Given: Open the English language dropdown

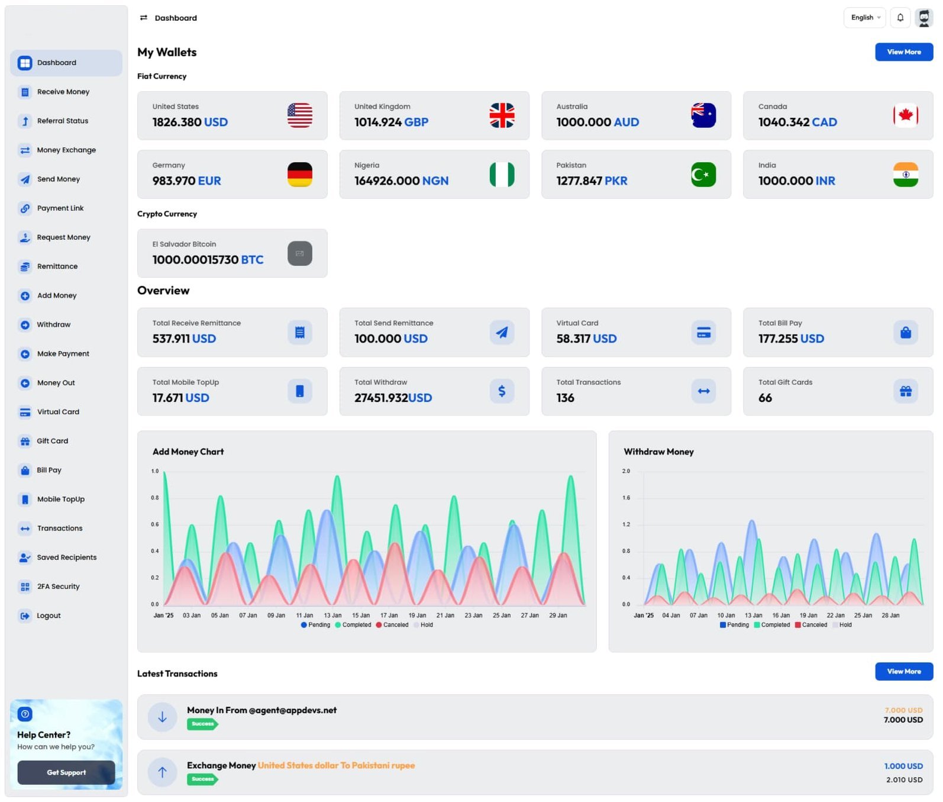Looking at the screenshot, I should (864, 18).
